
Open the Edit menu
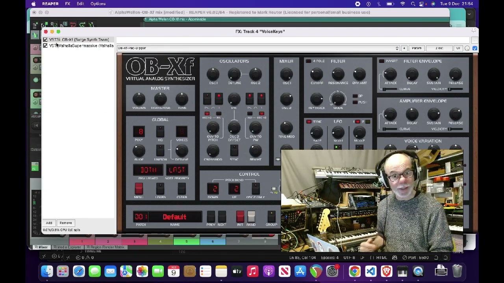[80, 4]
